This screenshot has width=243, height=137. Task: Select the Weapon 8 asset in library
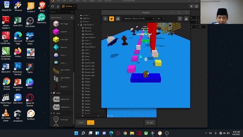[x=56, y=87]
